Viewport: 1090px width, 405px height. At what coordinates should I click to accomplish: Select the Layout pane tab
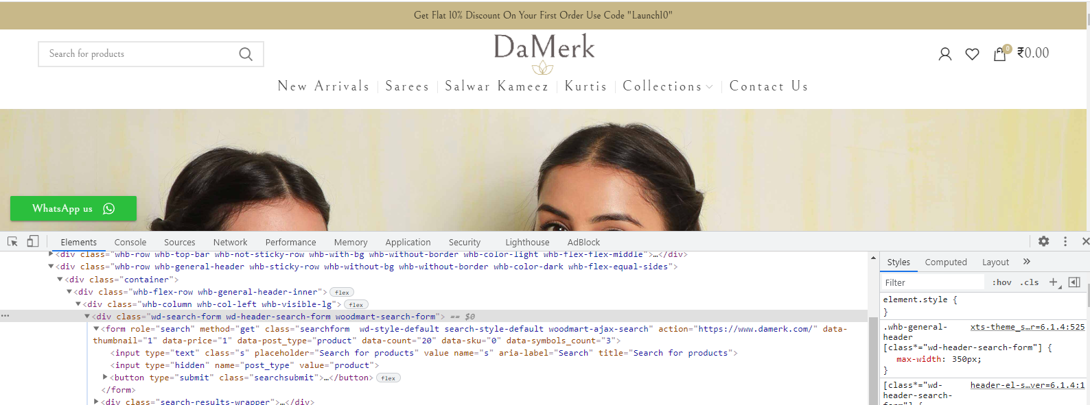995,262
